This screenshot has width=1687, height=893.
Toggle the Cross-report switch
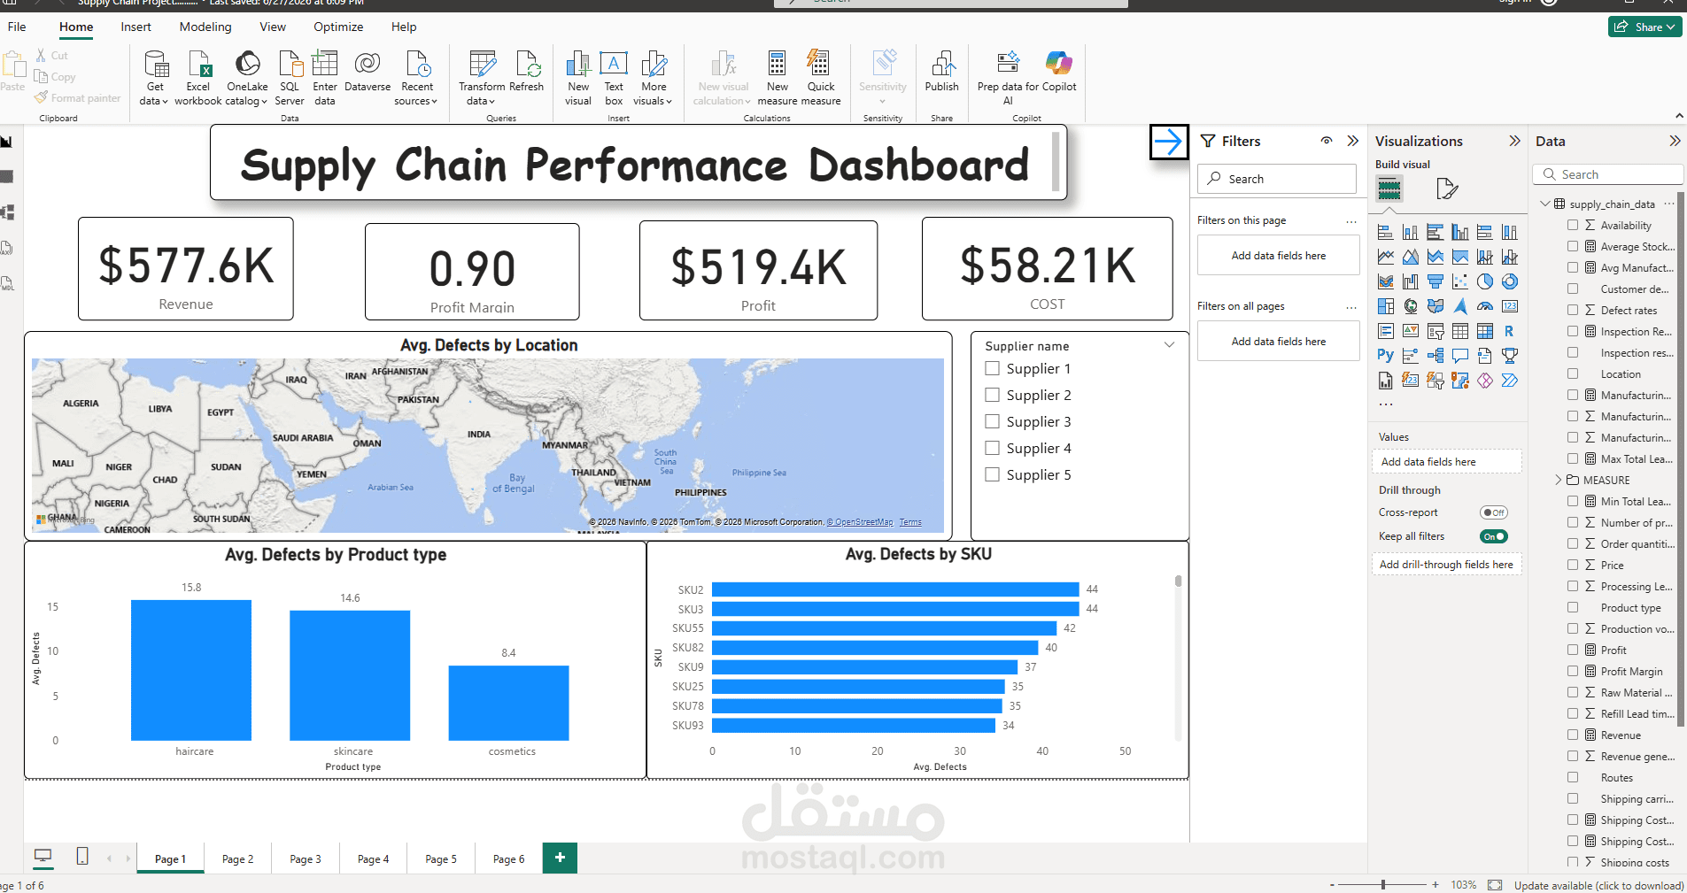(x=1494, y=512)
